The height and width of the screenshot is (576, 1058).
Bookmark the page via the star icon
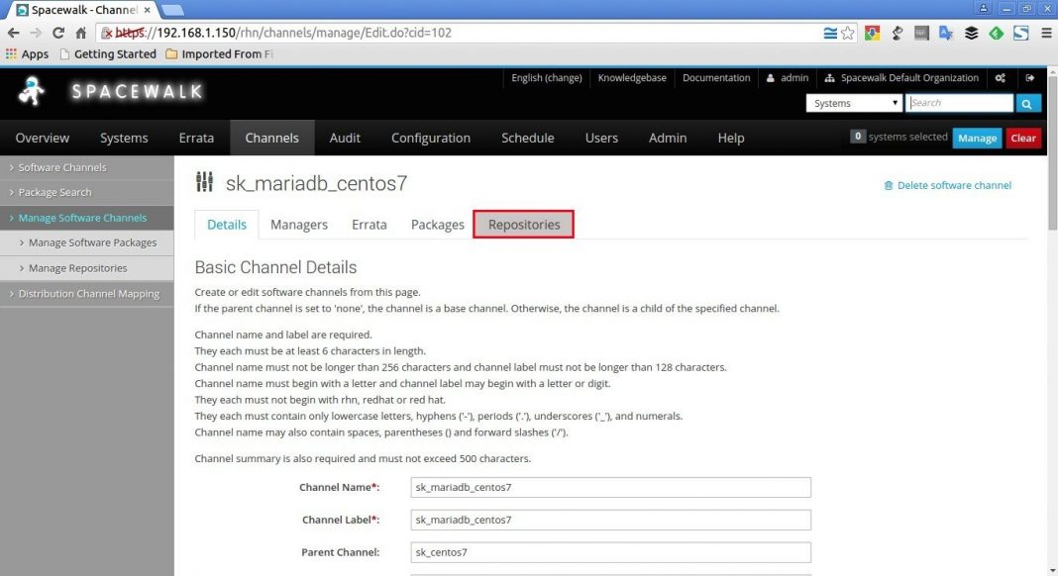point(848,33)
